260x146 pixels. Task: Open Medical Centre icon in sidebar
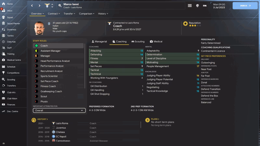tap(4, 60)
